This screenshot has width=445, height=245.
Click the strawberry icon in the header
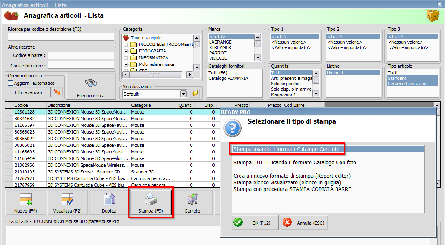pos(11,16)
